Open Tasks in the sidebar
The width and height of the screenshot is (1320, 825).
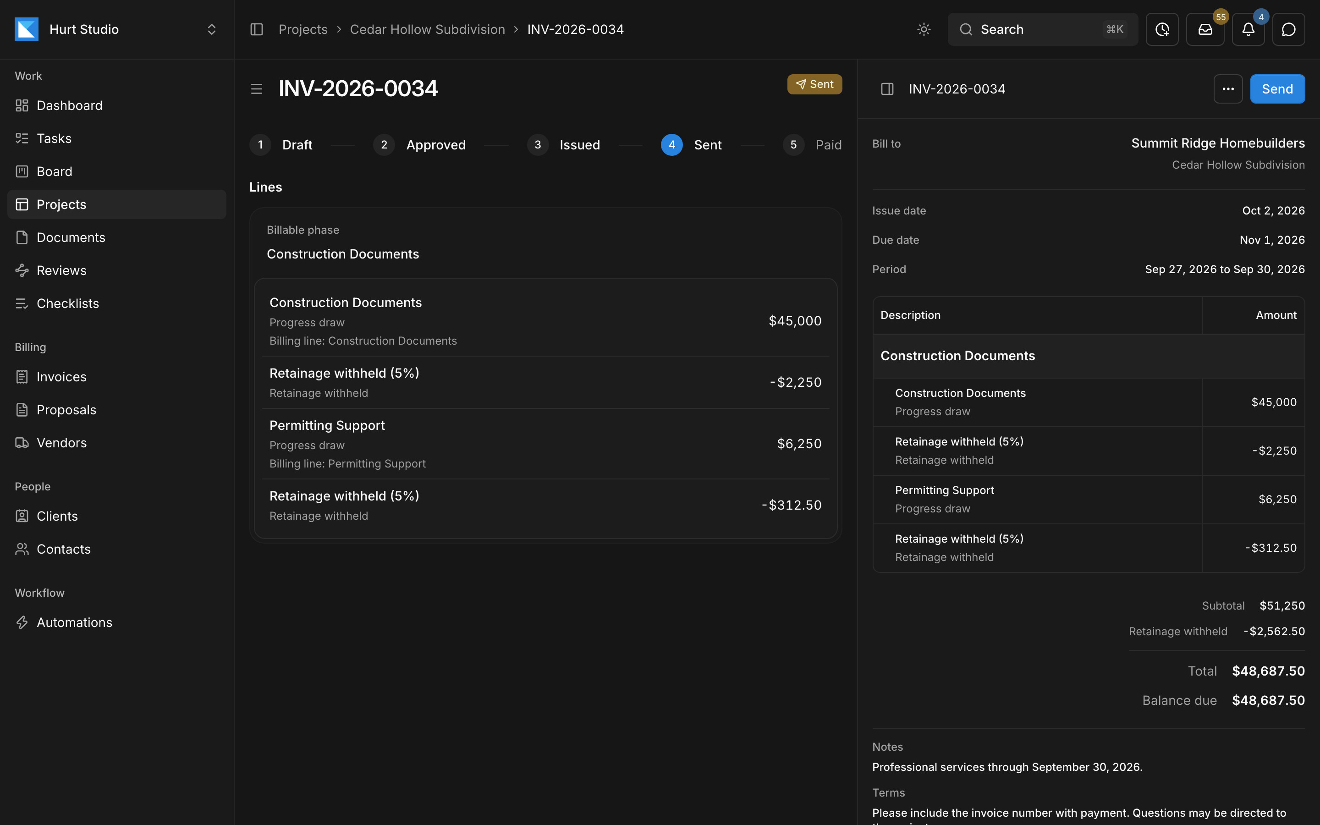pyautogui.click(x=117, y=138)
